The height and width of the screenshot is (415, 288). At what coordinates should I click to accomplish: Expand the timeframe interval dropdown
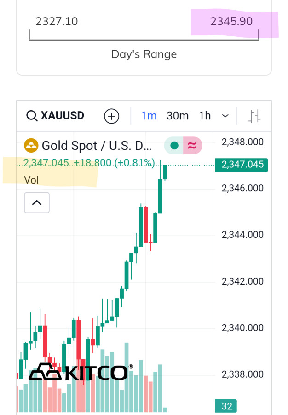[225, 116]
